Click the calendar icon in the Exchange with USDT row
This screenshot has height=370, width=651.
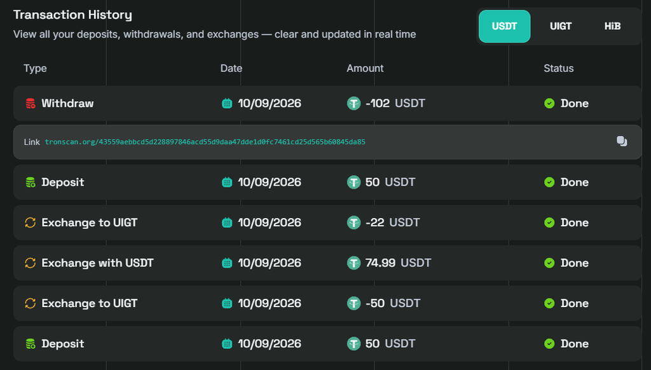click(227, 263)
